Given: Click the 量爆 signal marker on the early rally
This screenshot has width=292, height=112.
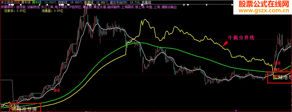Looking at the screenshot, I should pyautogui.click(x=57, y=90).
